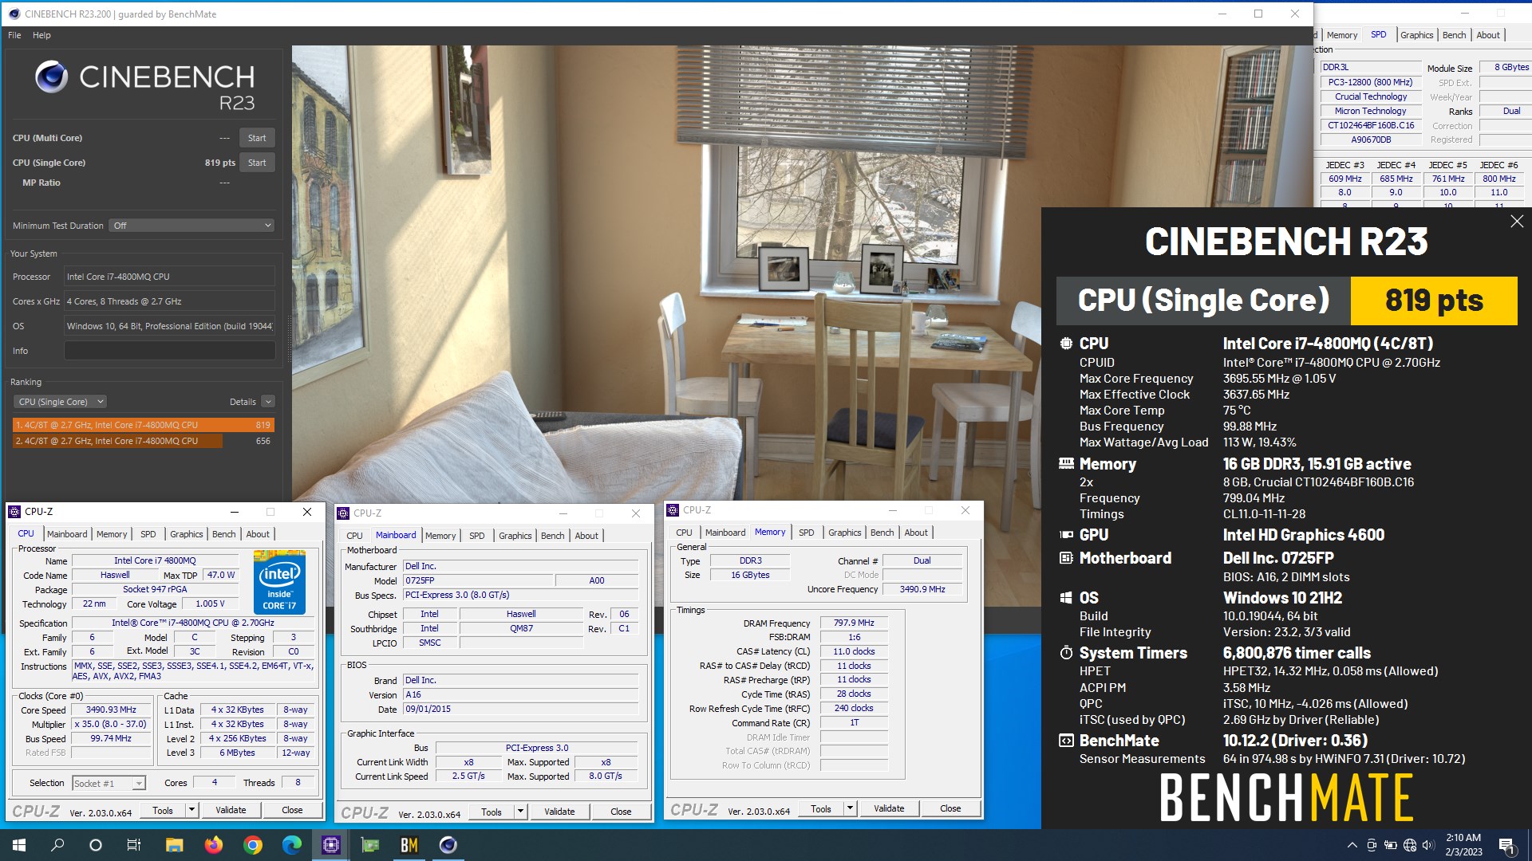Image resolution: width=1532 pixels, height=861 pixels.
Task: Open SPD tab in middle CPU-Z window
Action: (477, 536)
